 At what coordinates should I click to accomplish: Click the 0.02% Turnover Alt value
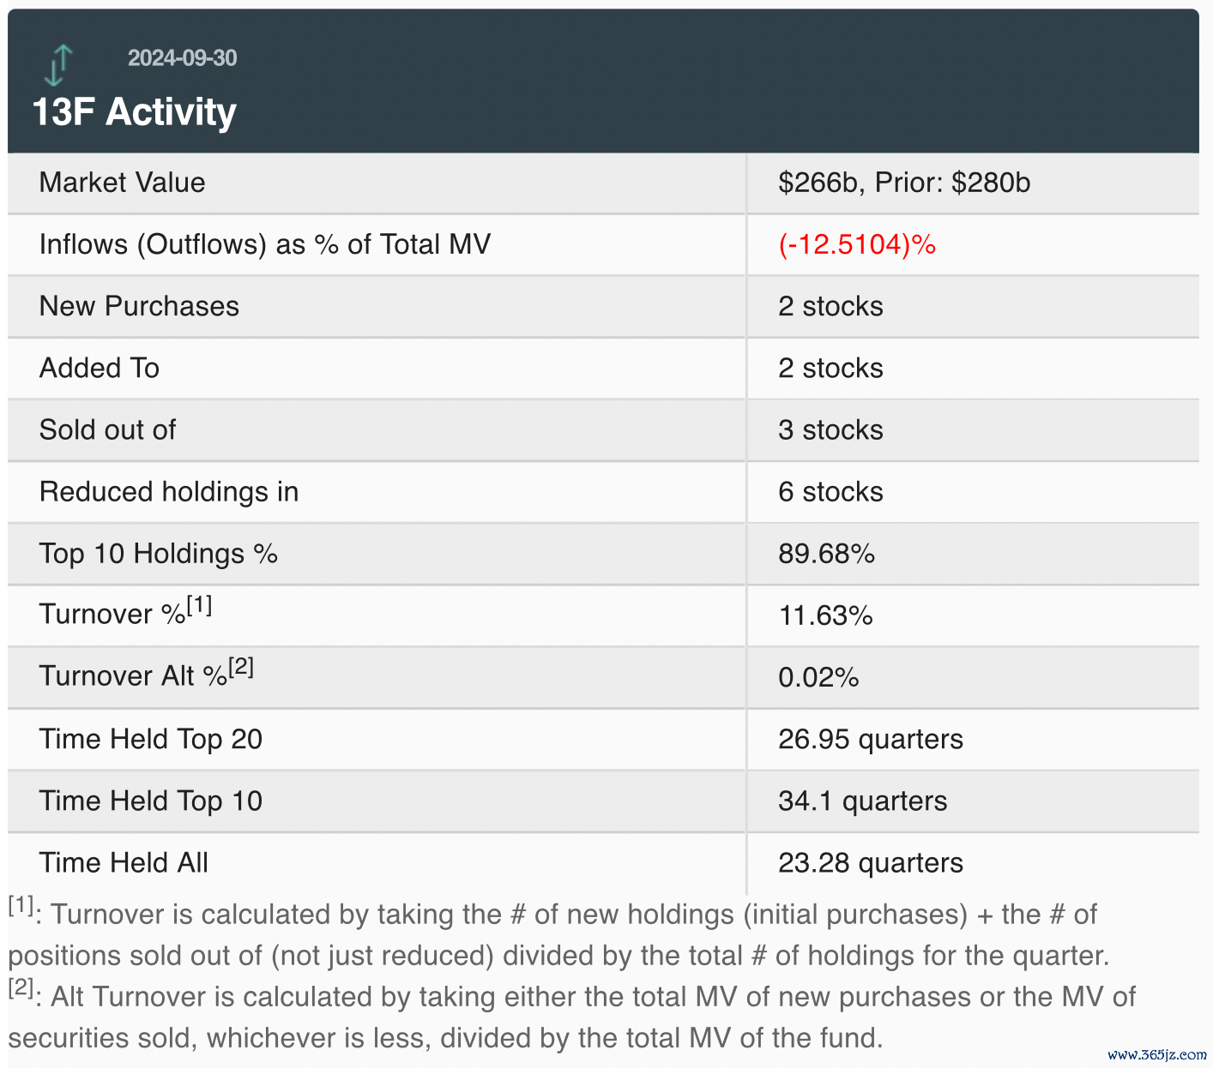pyautogui.click(x=818, y=677)
